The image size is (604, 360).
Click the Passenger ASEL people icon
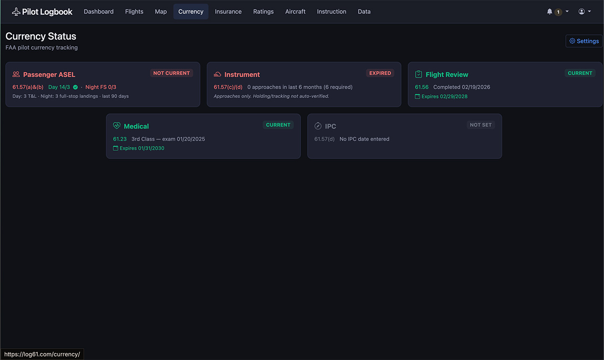point(16,74)
